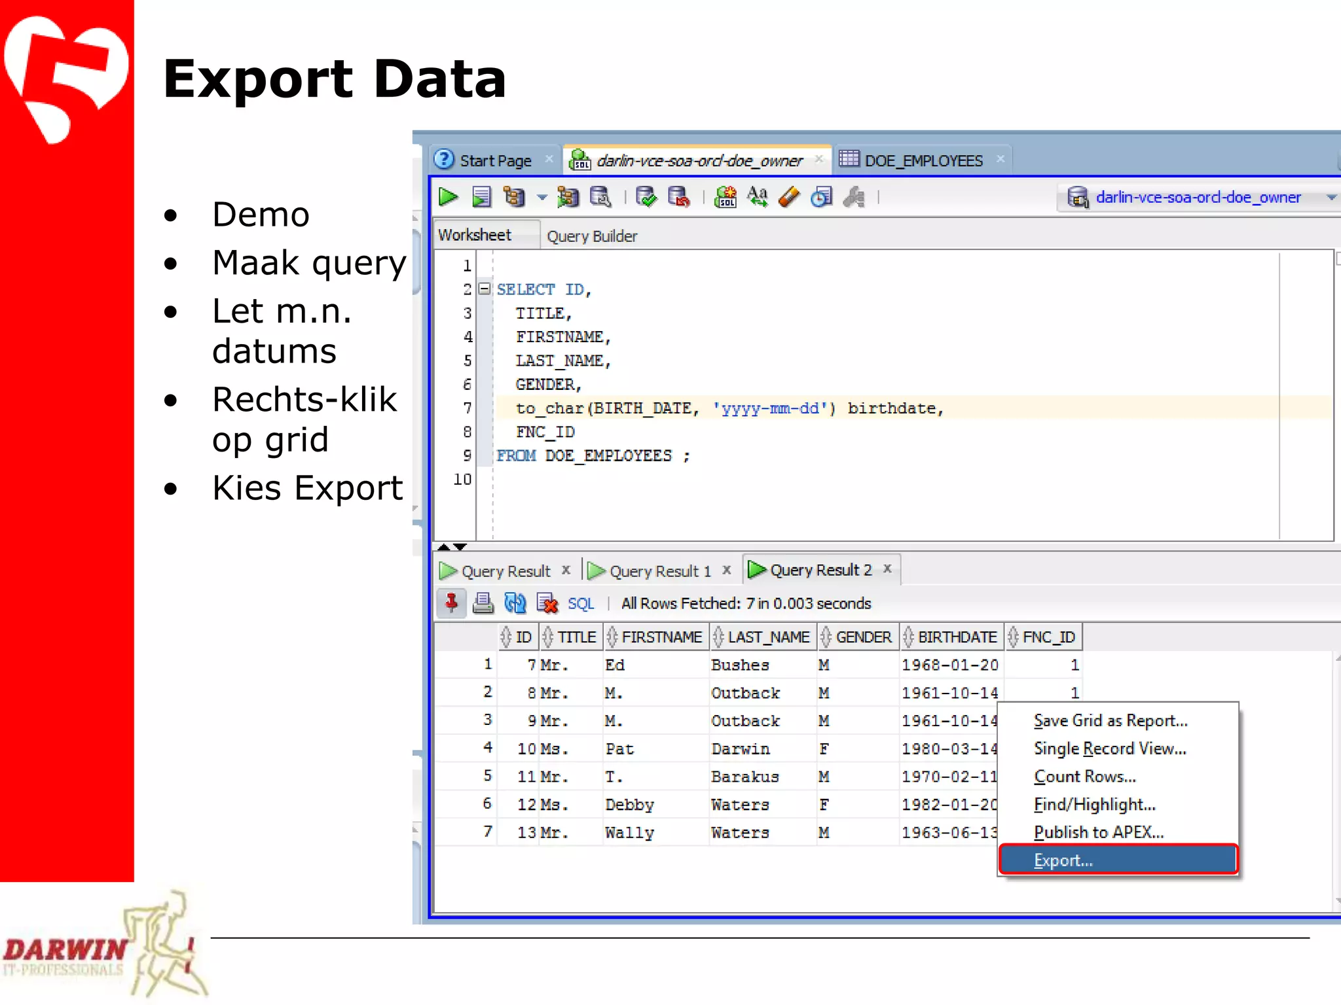
Task: Click the Clear eraser toolbar icon
Action: (x=789, y=197)
